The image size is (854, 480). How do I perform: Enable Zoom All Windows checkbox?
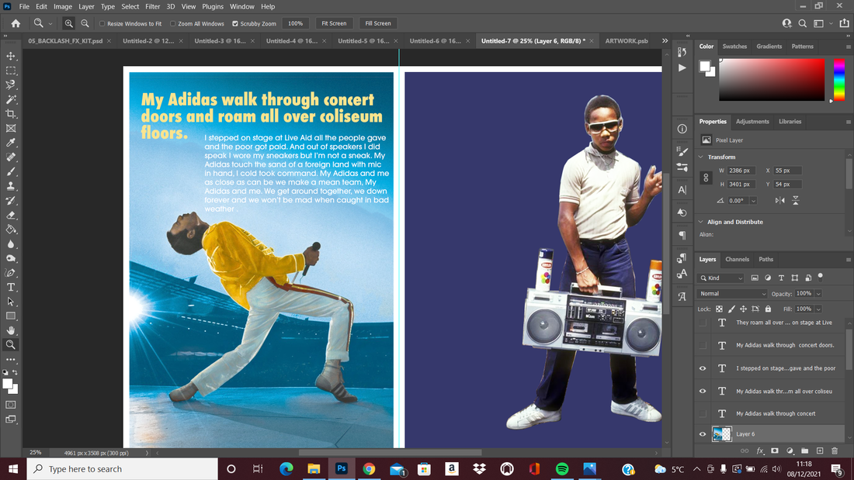pyautogui.click(x=172, y=24)
